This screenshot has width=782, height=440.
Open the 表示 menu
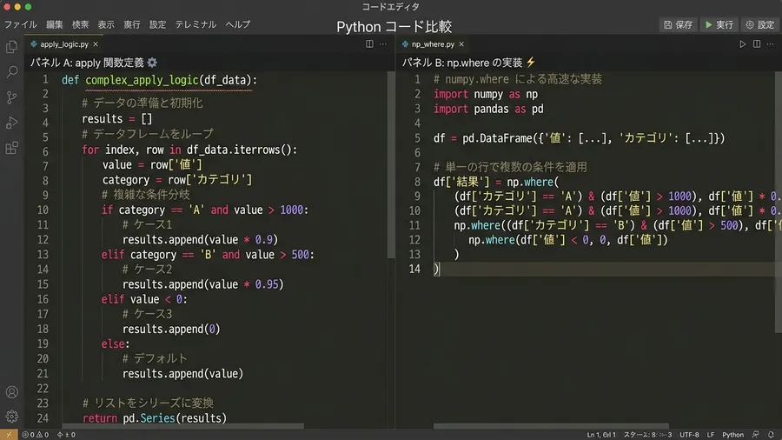point(106,24)
